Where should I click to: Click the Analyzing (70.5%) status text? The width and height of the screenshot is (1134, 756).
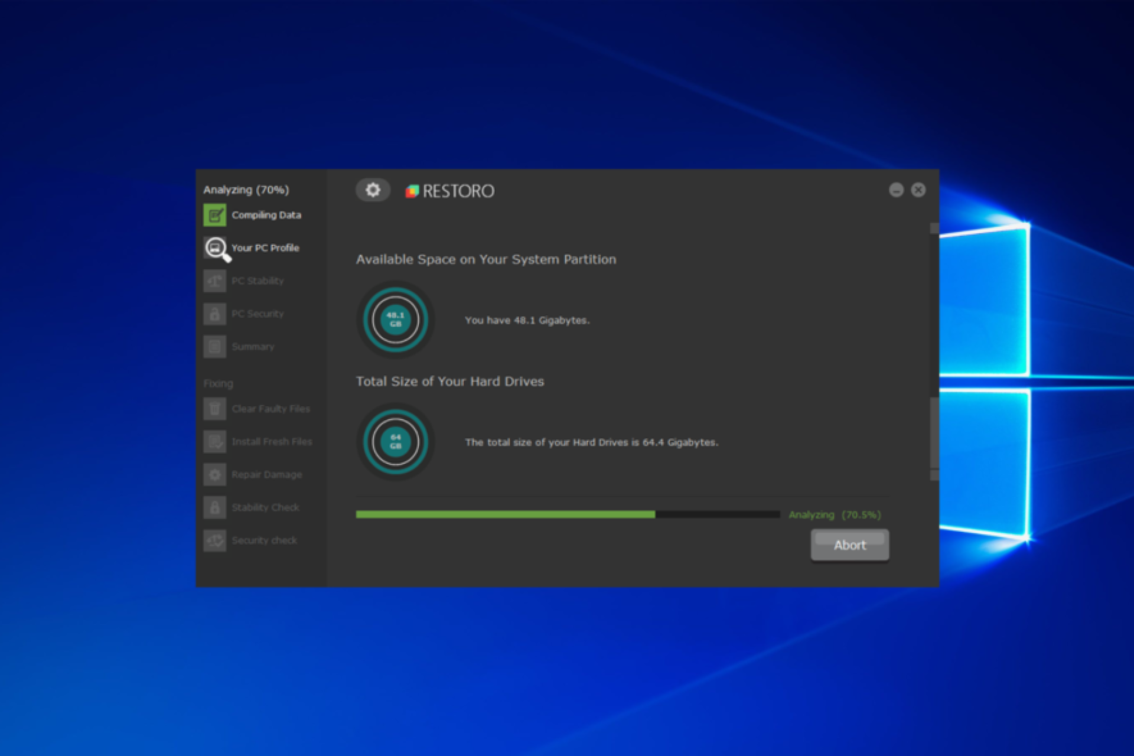pyautogui.click(x=835, y=515)
